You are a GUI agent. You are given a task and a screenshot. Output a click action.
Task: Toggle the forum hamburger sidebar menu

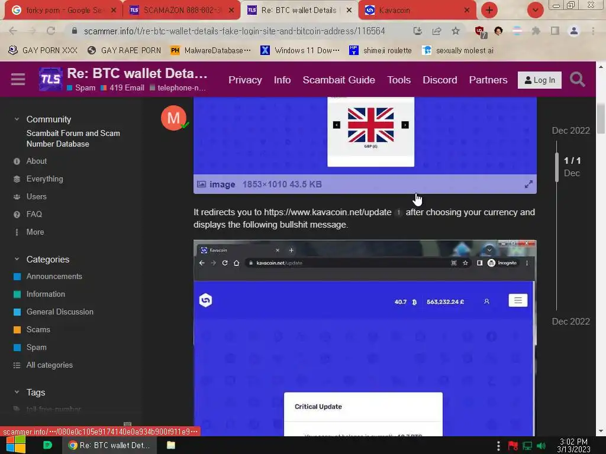pos(18,79)
